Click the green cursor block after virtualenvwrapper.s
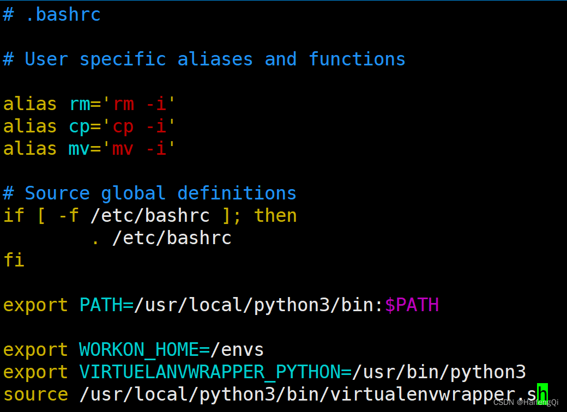 point(542,394)
